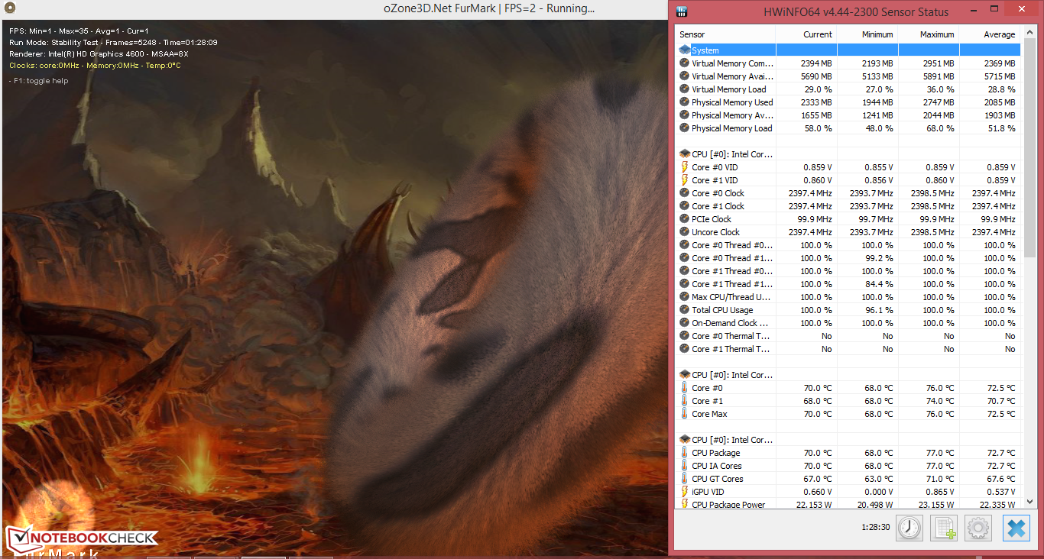This screenshot has height=559, width=1044.
Task: Select the 'Core #0 Thread #0...' row label
Action: 732,245
